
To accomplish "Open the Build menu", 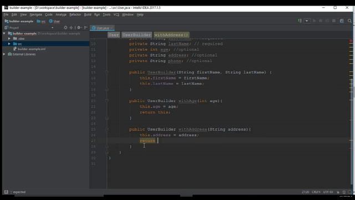I will [88, 14].
